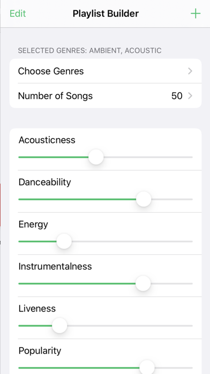Click the chevron beside the 50 value
The height and width of the screenshot is (374, 210).
(x=190, y=96)
